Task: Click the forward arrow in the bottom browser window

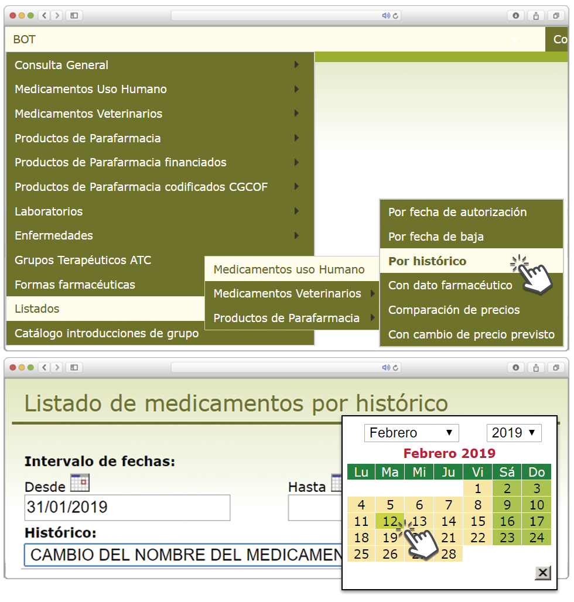Action: (57, 368)
